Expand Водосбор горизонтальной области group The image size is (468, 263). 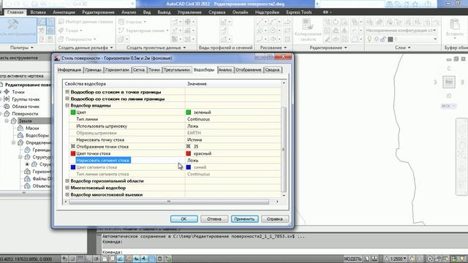[x=67, y=181]
